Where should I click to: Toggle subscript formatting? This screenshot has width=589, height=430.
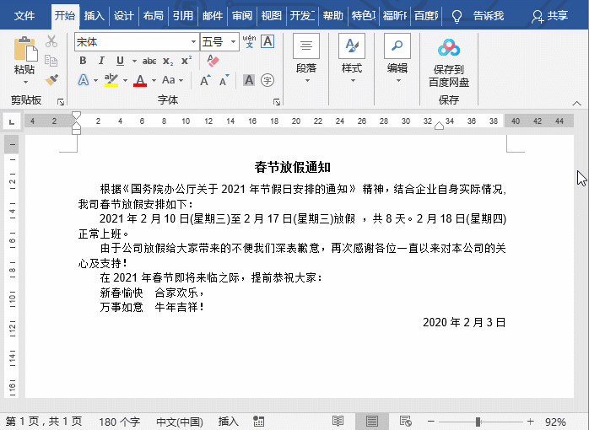[168, 61]
